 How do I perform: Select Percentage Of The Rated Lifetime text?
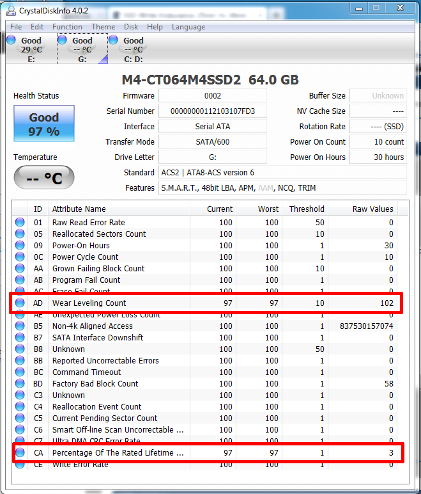[x=118, y=452]
